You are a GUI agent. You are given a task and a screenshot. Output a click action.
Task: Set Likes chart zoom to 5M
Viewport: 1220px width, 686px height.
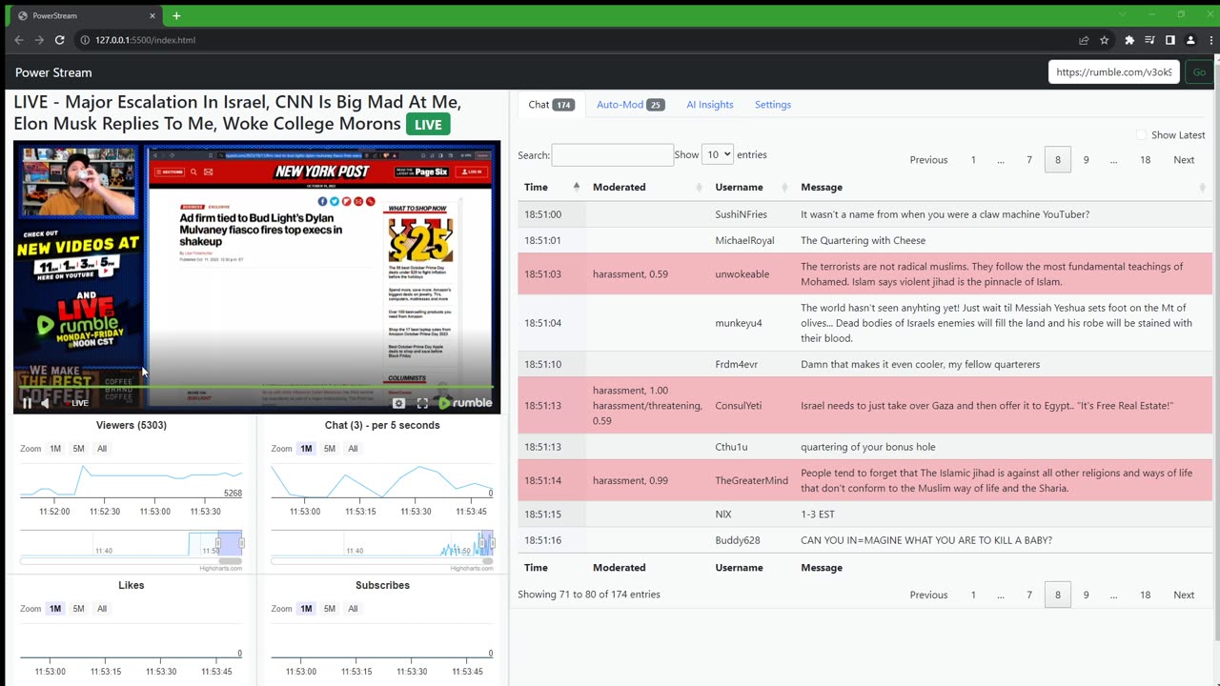pyautogui.click(x=78, y=609)
